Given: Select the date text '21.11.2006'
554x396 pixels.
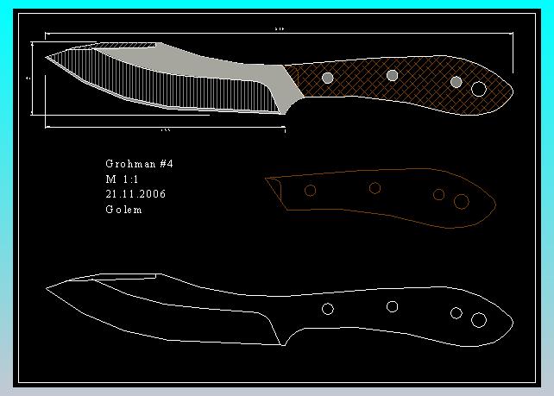Looking at the screenshot, I should 135,194.
